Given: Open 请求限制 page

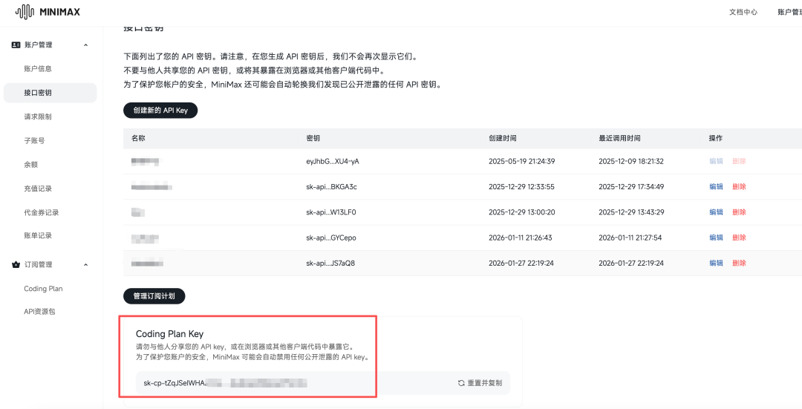Looking at the screenshot, I should pyautogui.click(x=38, y=117).
